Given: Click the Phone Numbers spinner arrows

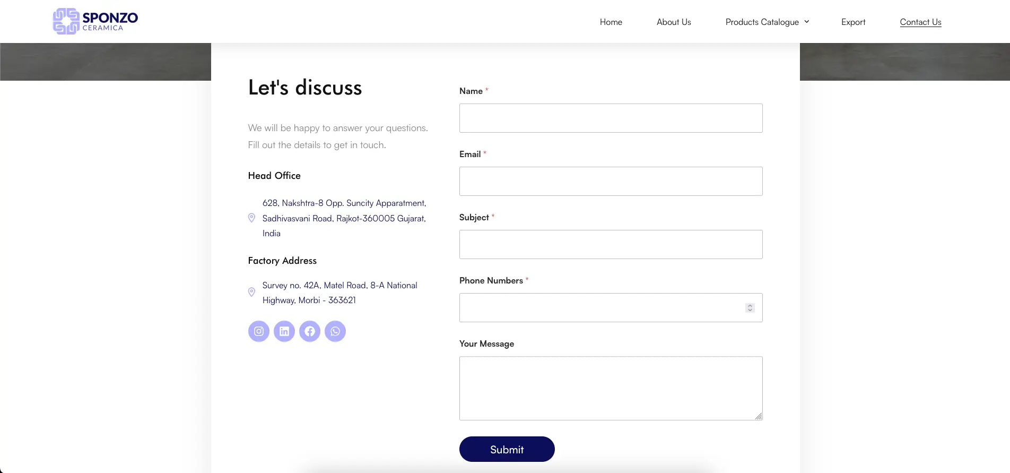Looking at the screenshot, I should click(x=750, y=308).
